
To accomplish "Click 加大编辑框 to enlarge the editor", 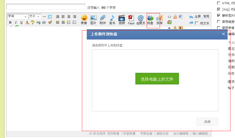I will pos(181,134).
